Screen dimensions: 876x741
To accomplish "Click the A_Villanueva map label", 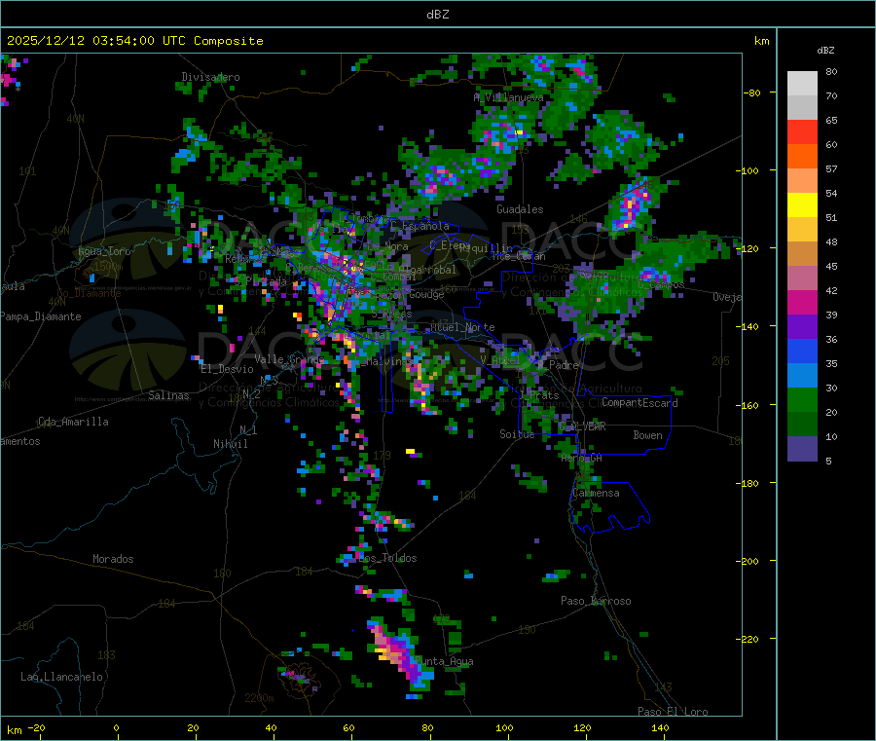I will point(508,97).
